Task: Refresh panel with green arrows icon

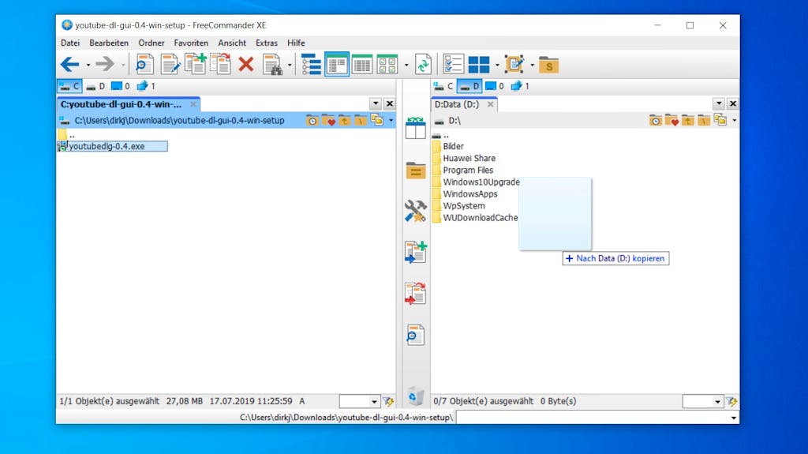Action: click(423, 65)
